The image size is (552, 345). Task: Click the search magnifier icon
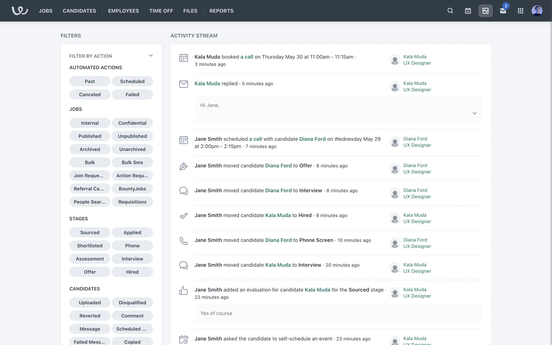[450, 11]
